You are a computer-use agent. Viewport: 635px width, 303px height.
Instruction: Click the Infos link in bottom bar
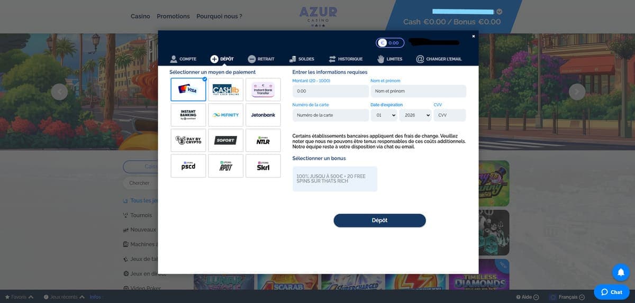pos(95,297)
